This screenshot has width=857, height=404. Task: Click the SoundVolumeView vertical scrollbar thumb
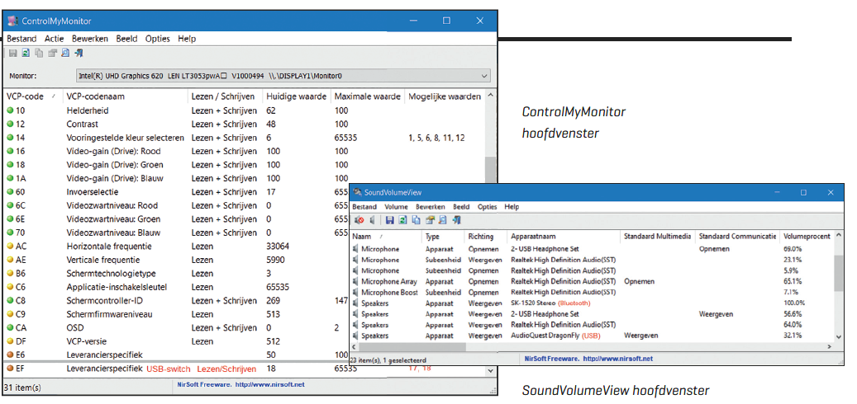(x=839, y=273)
